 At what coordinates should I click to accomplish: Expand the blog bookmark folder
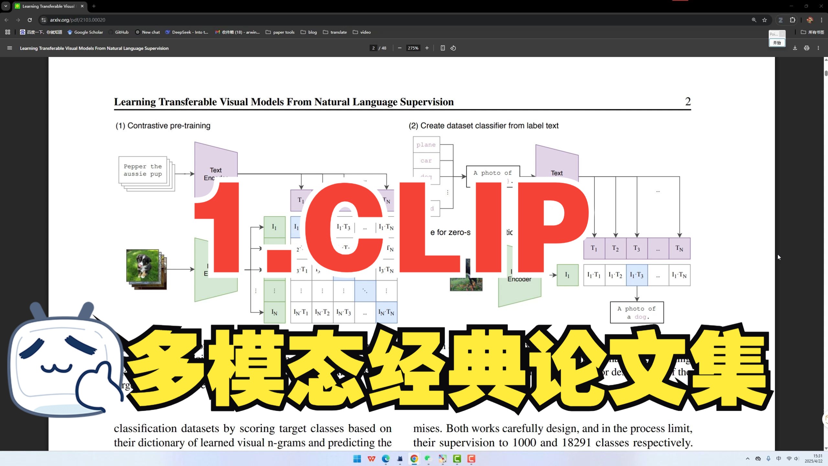click(x=309, y=32)
